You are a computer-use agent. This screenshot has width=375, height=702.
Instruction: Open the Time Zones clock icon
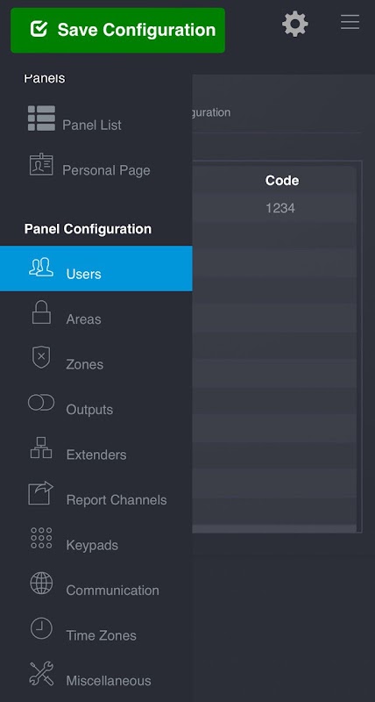(x=41, y=628)
